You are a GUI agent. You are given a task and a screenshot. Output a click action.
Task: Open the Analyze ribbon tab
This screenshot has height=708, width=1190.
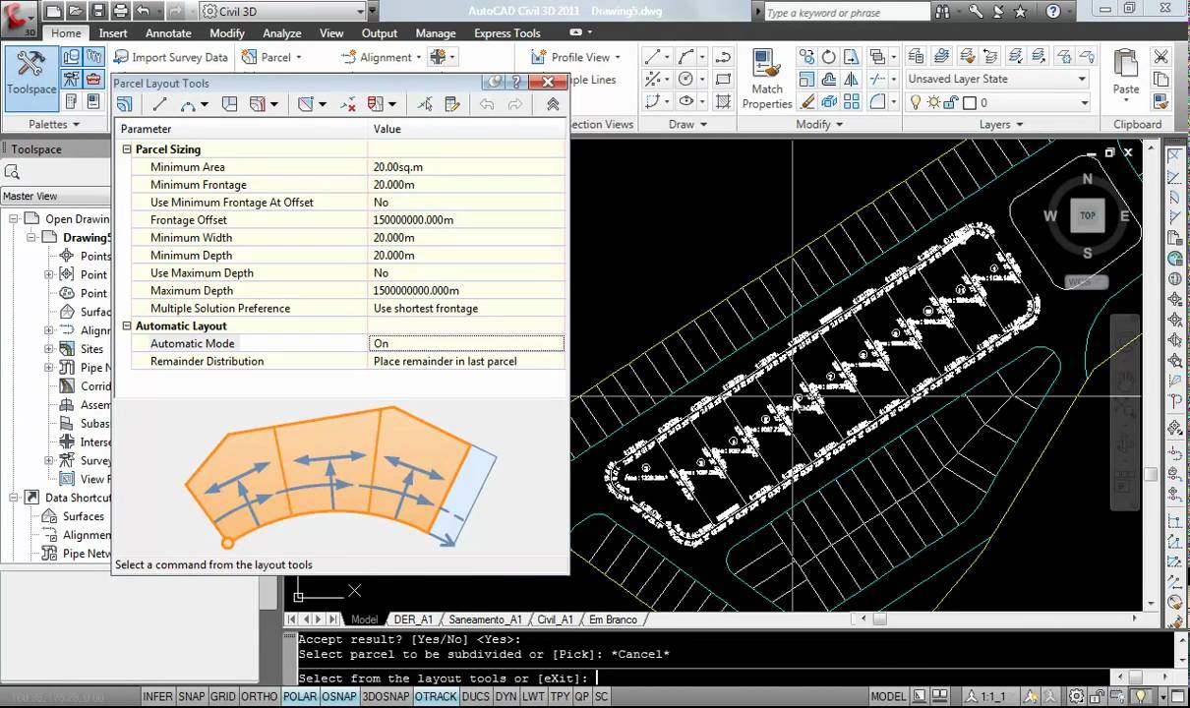282,33
